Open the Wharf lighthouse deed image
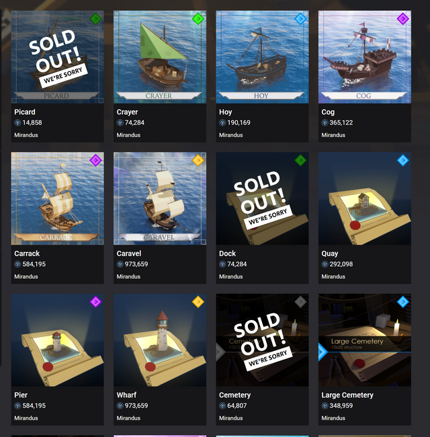The width and height of the screenshot is (430, 437). tap(160, 340)
